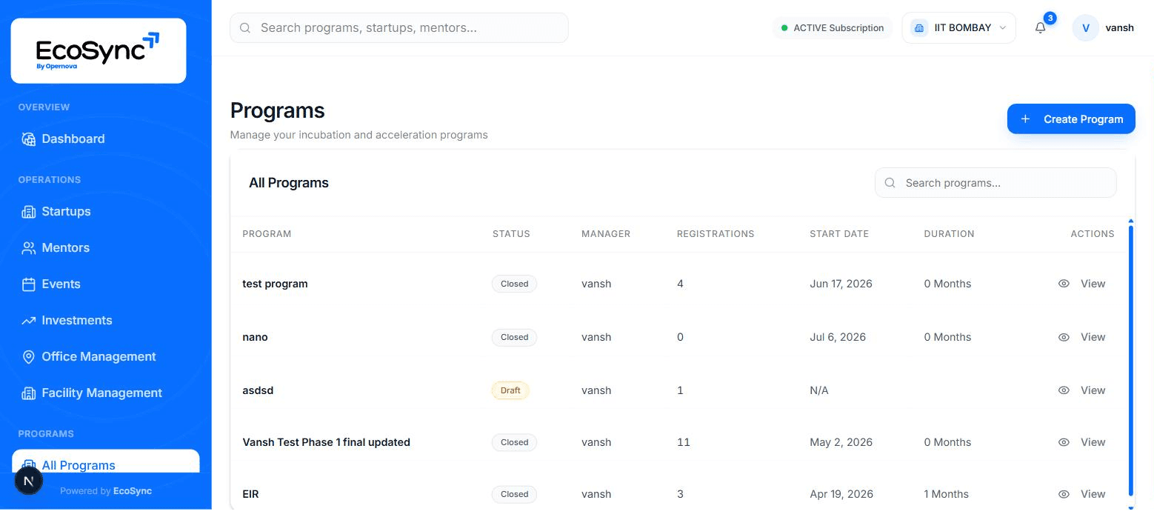This screenshot has height=517, width=1154.
Task: Click the programs table vertical scrollbar
Action: (x=1130, y=360)
